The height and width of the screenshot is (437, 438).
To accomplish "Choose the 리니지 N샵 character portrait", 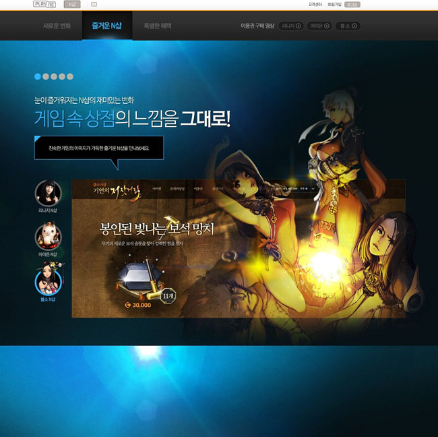I will pos(48,193).
